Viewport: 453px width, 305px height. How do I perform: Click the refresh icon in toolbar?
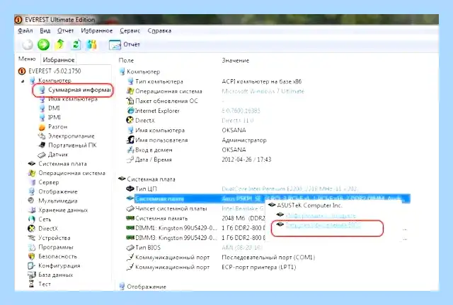[x=76, y=44]
